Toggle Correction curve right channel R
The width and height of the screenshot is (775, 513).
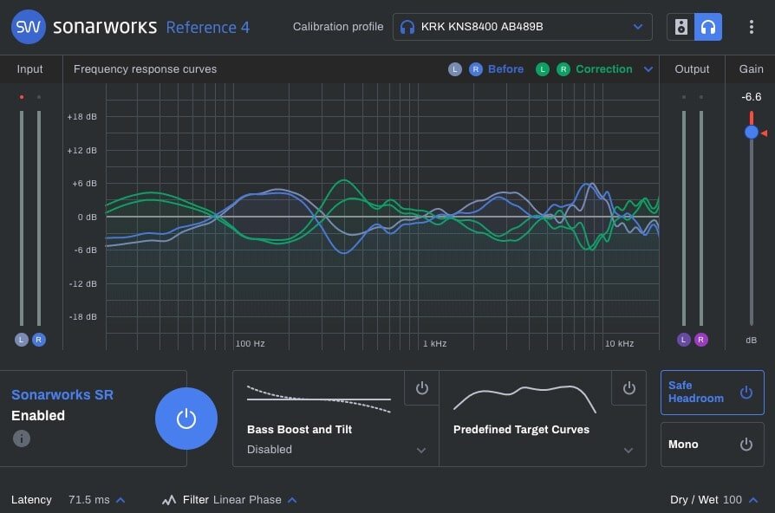point(563,69)
